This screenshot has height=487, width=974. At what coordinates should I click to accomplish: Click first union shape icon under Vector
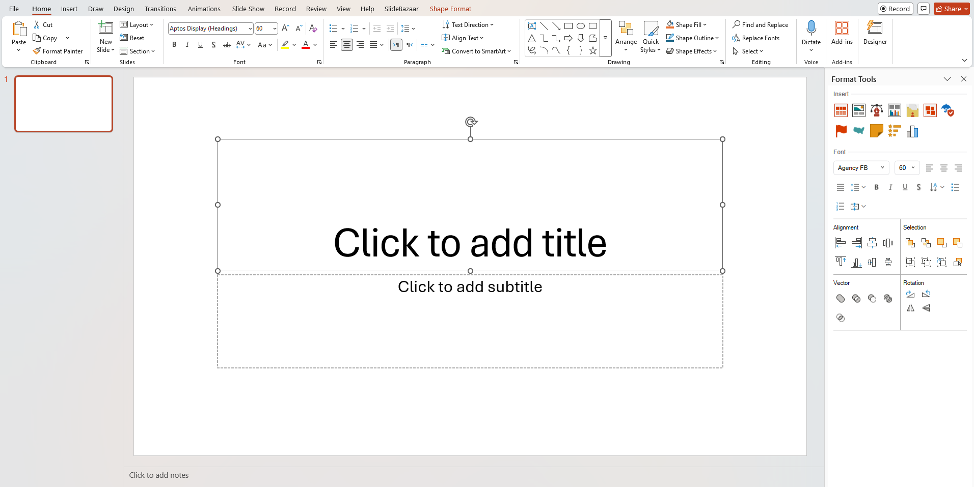[x=841, y=299]
